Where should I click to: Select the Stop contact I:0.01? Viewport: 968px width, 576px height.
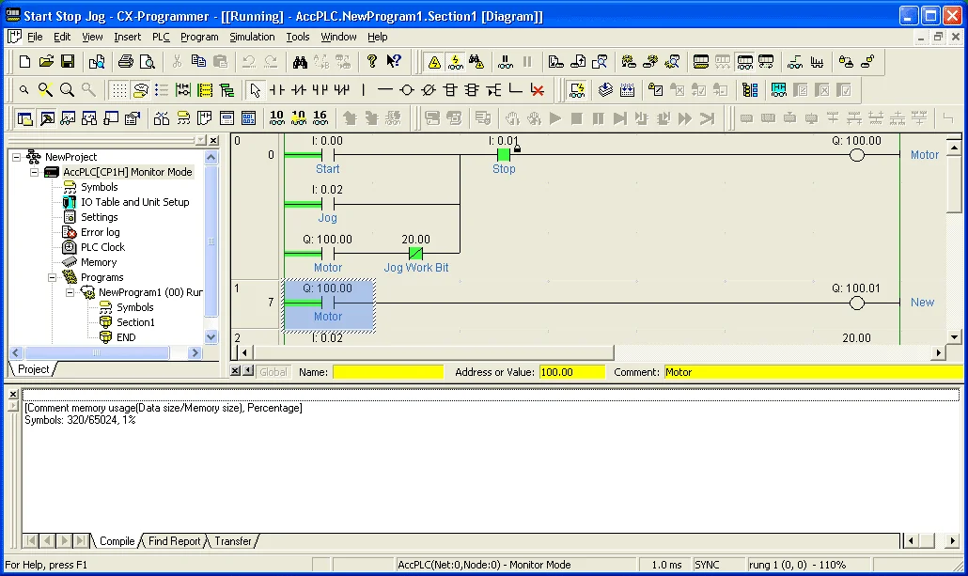click(504, 155)
